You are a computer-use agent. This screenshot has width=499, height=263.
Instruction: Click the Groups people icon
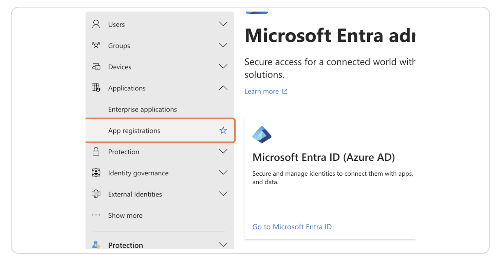(96, 45)
